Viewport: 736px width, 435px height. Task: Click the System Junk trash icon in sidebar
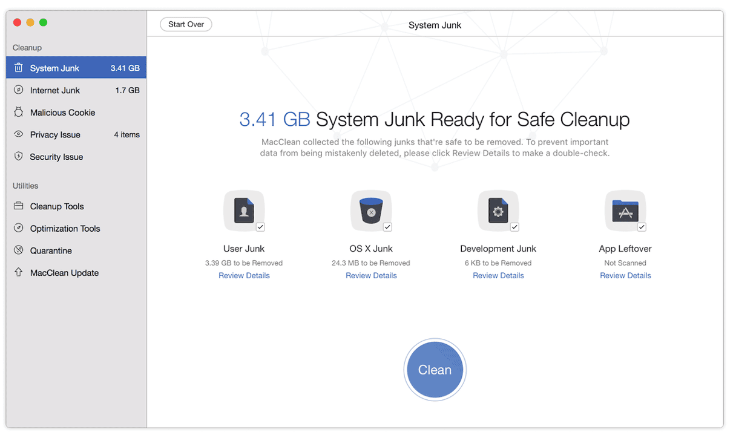(18, 68)
